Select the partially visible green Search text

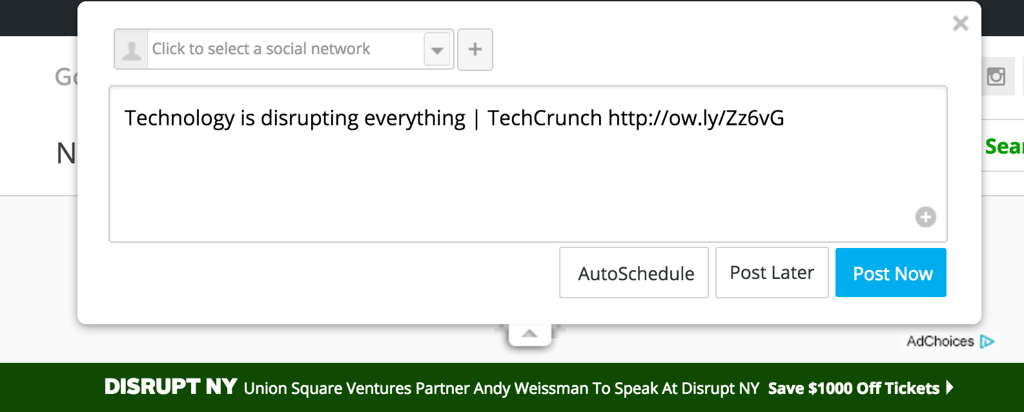(x=1003, y=147)
